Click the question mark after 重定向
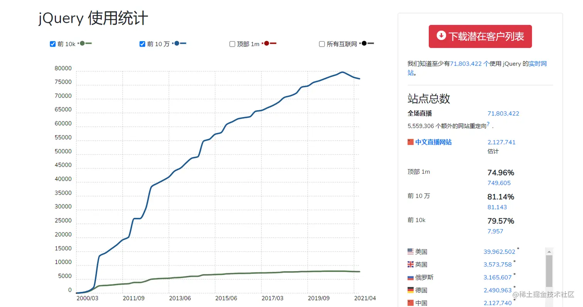583x307 pixels. coord(488,124)
